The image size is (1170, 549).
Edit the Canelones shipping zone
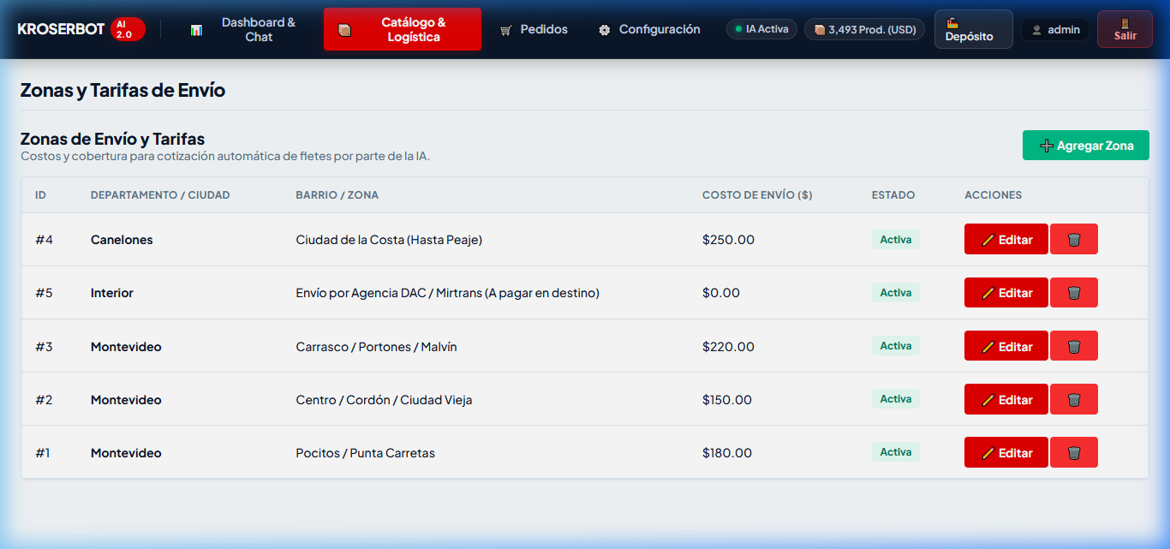pos(1006,240)
